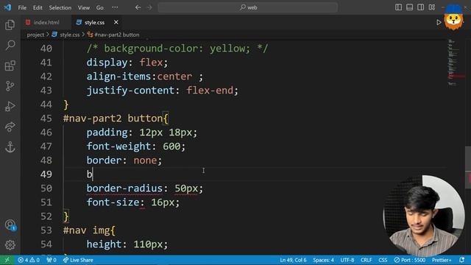Open the File menu
The width and height of the screenshot is (471, 265).
[x=22, y=7]
